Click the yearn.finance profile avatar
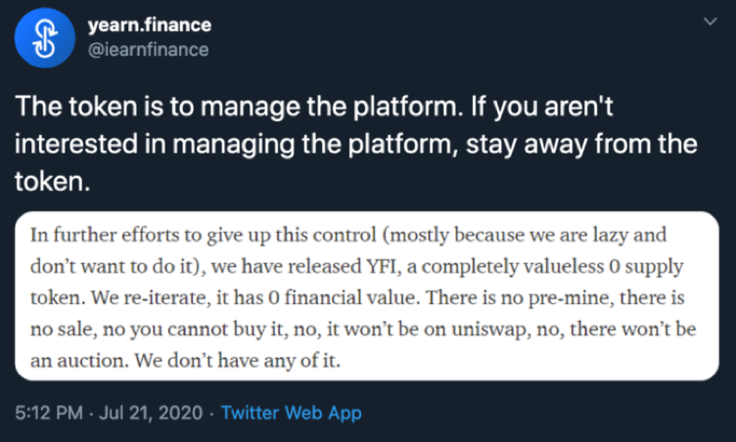This screenshot has height=442, width=736. click(44, 36)
